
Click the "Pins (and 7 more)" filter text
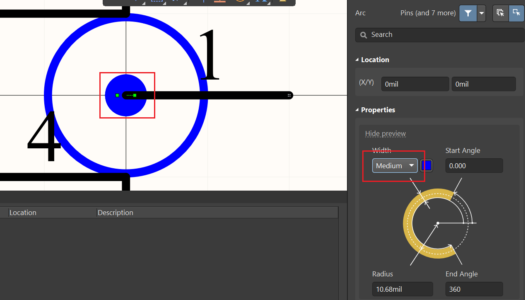(428, 13)
